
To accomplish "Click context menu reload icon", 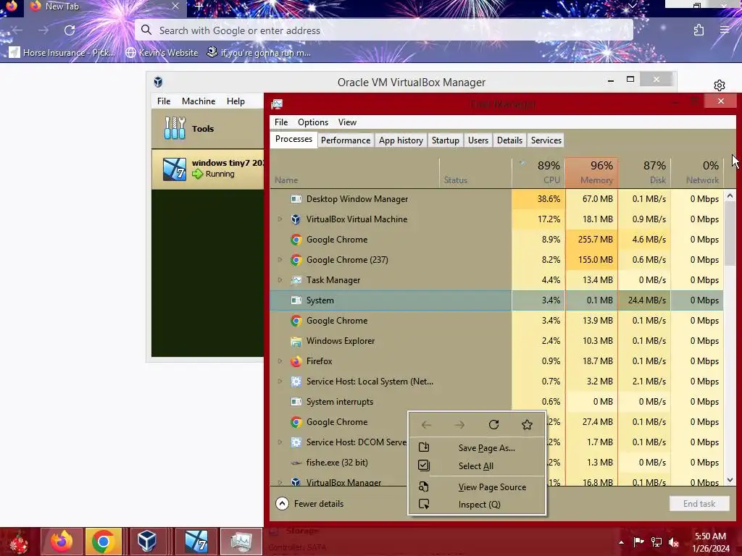I will coord(493,424).
